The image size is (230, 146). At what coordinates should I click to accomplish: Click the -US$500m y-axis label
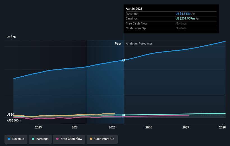14,120
